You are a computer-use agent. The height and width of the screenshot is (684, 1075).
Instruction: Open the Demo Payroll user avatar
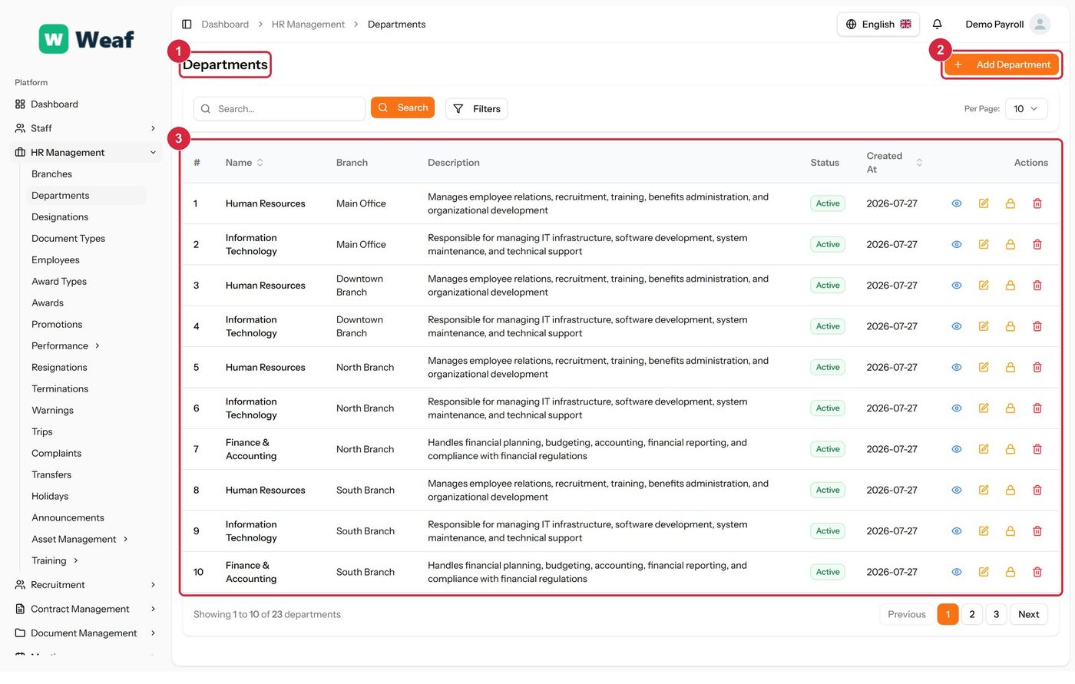click(x=1040, y=25)
